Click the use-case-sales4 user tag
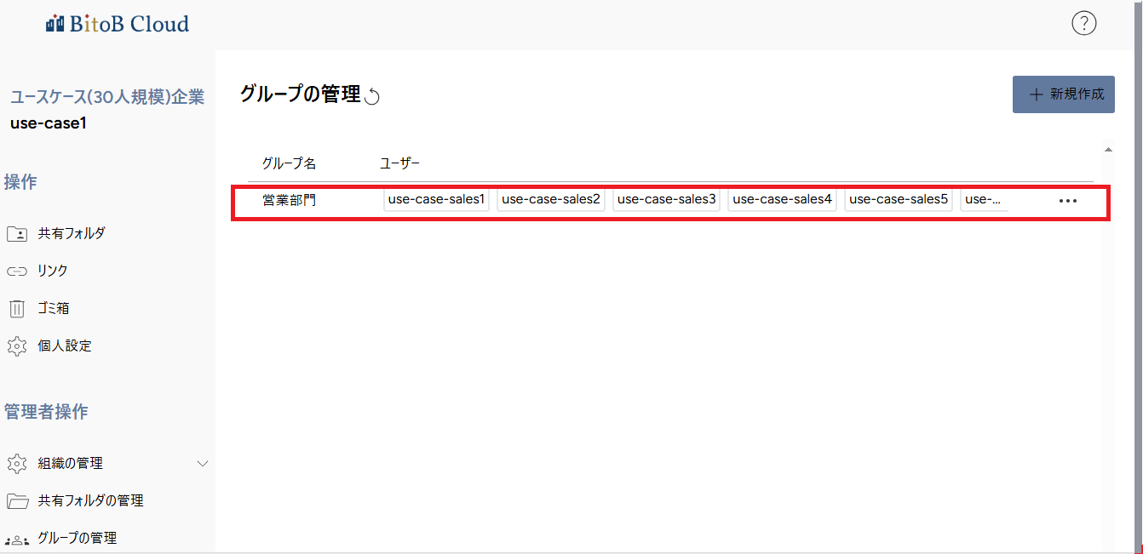 tap(782, 200)
